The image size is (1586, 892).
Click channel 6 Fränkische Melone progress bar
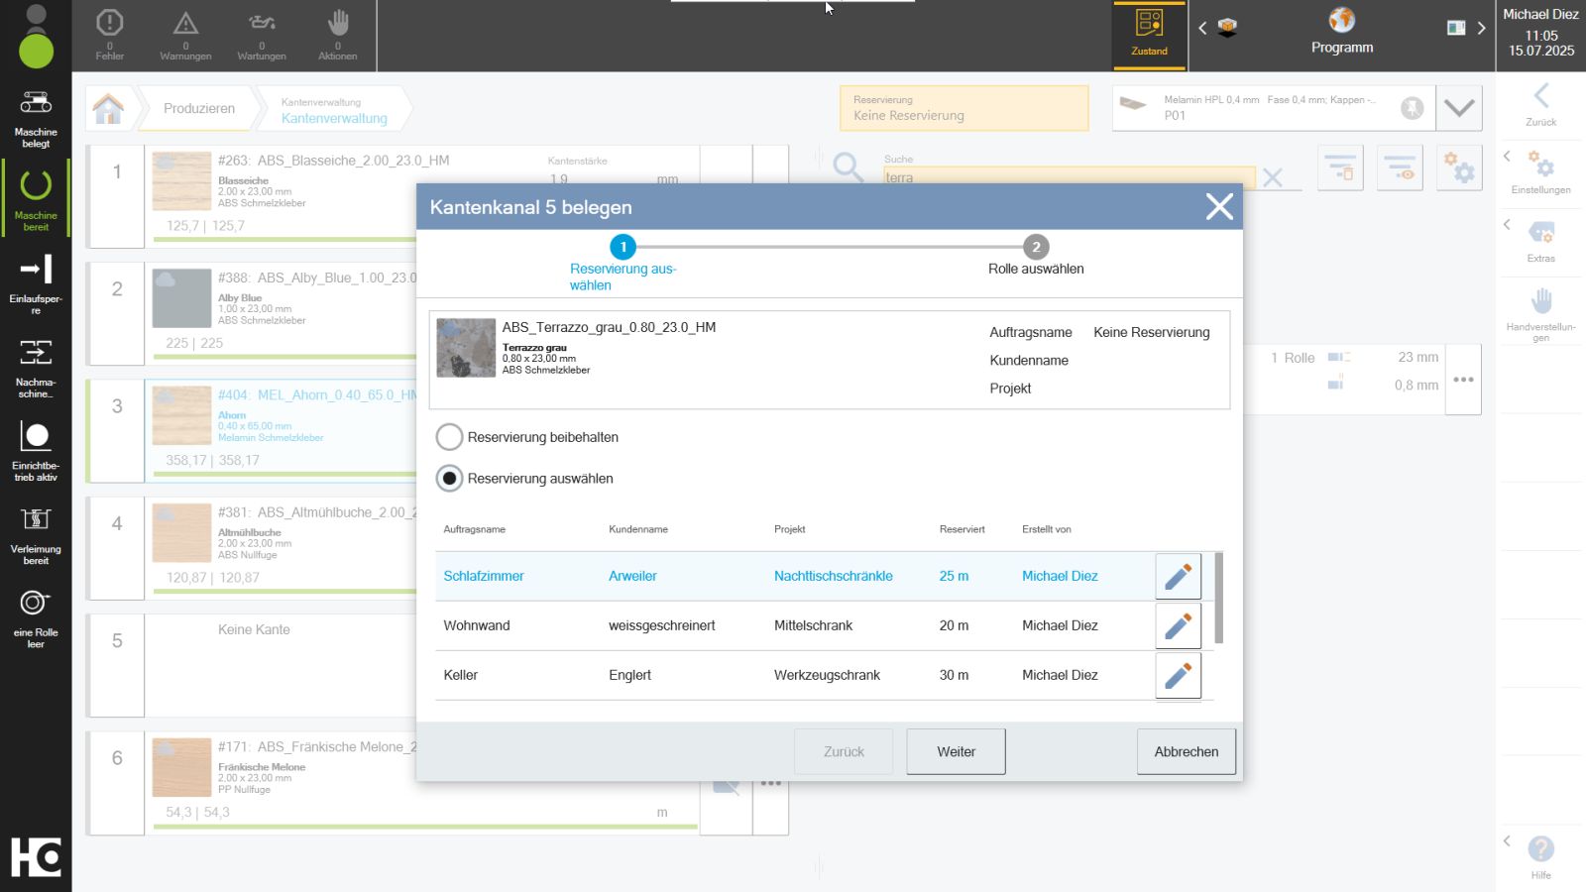coord(425,826)
